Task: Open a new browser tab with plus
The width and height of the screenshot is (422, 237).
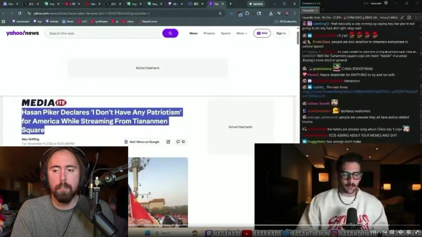Action: click(230, 4)
